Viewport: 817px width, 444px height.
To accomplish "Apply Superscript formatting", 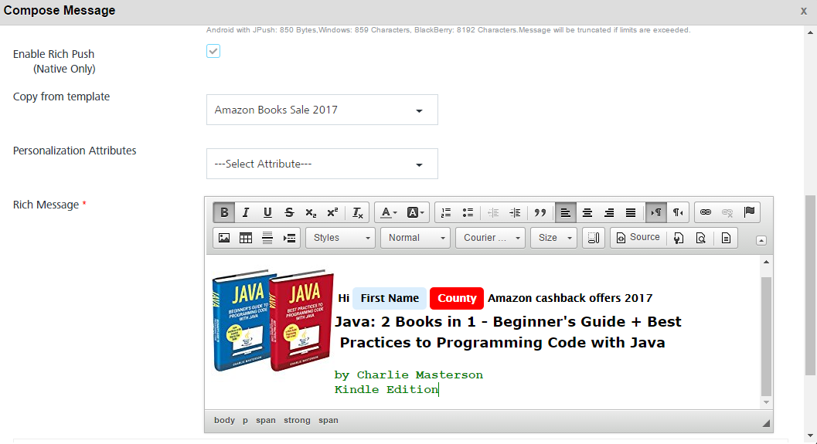I will (332, 212).
